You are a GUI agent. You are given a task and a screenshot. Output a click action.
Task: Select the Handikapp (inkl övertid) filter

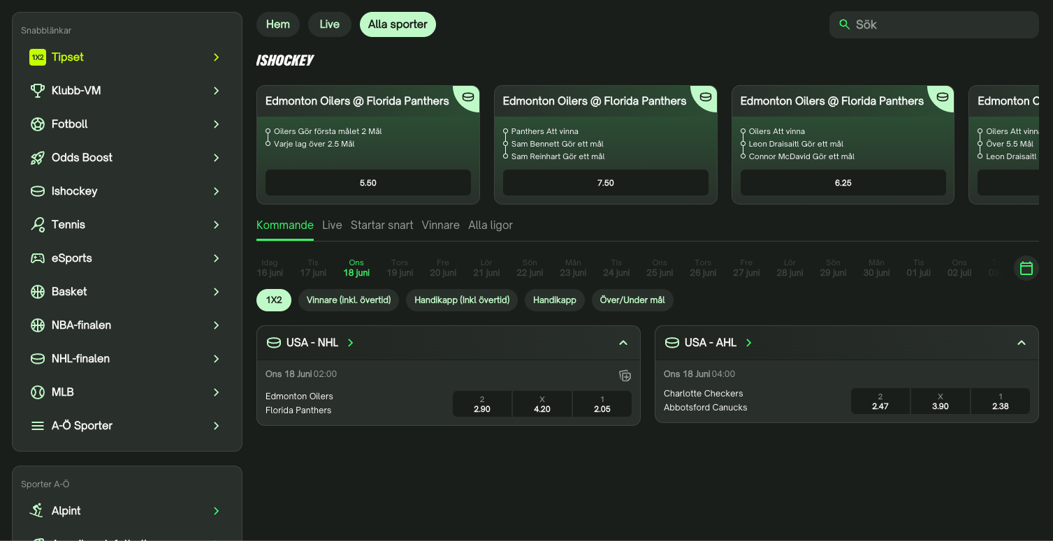click(x=462, y=300)
